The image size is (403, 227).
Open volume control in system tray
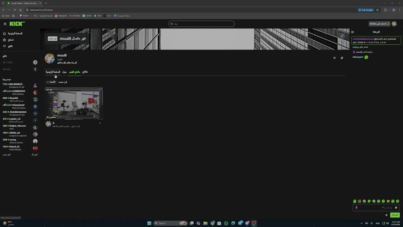pos(387,223)
